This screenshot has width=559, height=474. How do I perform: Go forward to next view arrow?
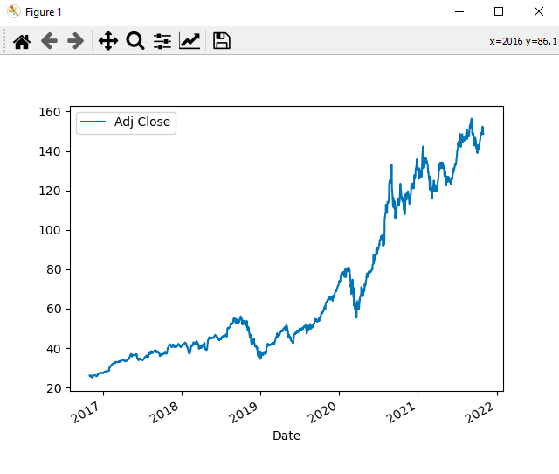[x=76, y=41]
